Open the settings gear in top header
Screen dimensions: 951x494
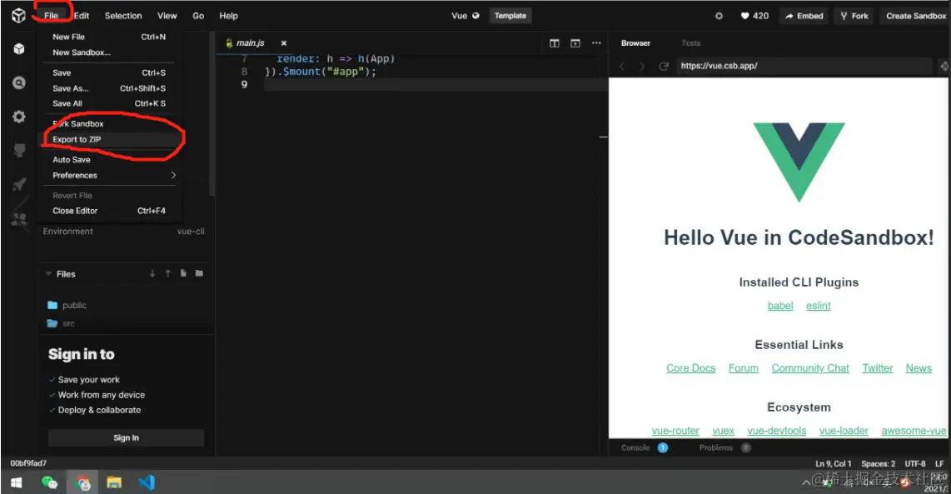(719, 16)
